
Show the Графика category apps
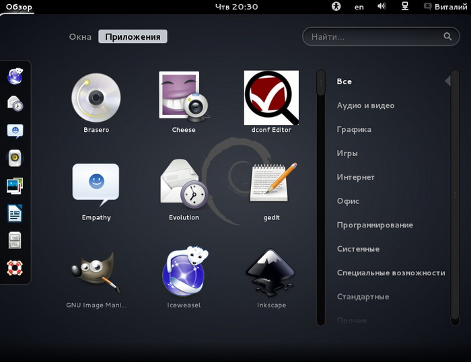354,129
